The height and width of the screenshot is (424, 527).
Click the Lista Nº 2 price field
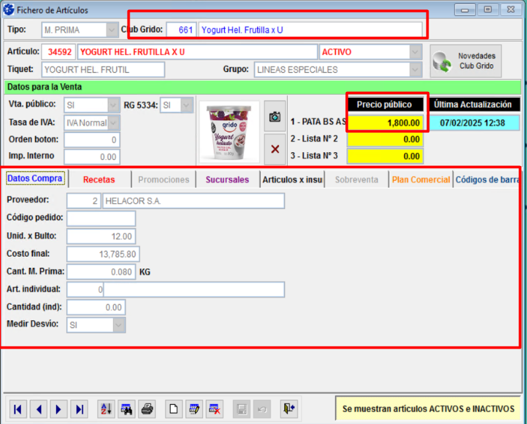pyautogui.click(x=385, y=139)
